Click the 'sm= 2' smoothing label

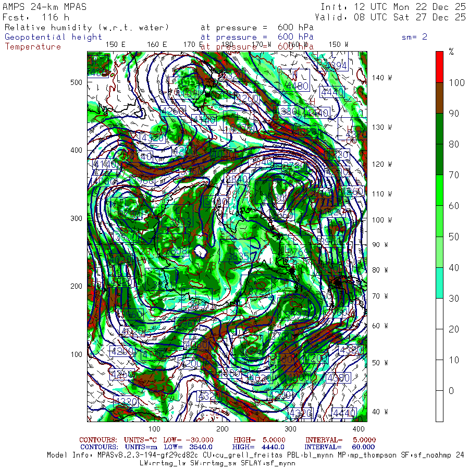pyautogui.click(x=414, y=37)
